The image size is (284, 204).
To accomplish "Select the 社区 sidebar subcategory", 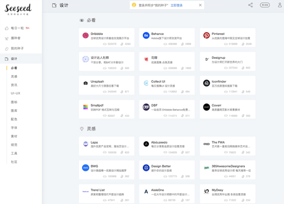I will coord(14,162).
